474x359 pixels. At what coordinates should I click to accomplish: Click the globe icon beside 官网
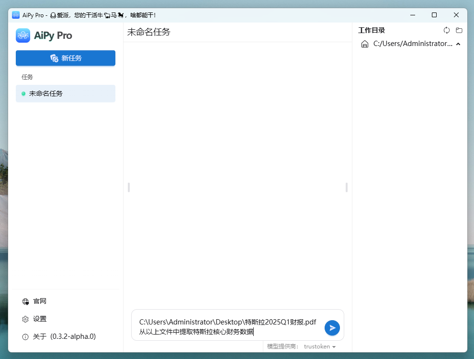pos(25,301)
